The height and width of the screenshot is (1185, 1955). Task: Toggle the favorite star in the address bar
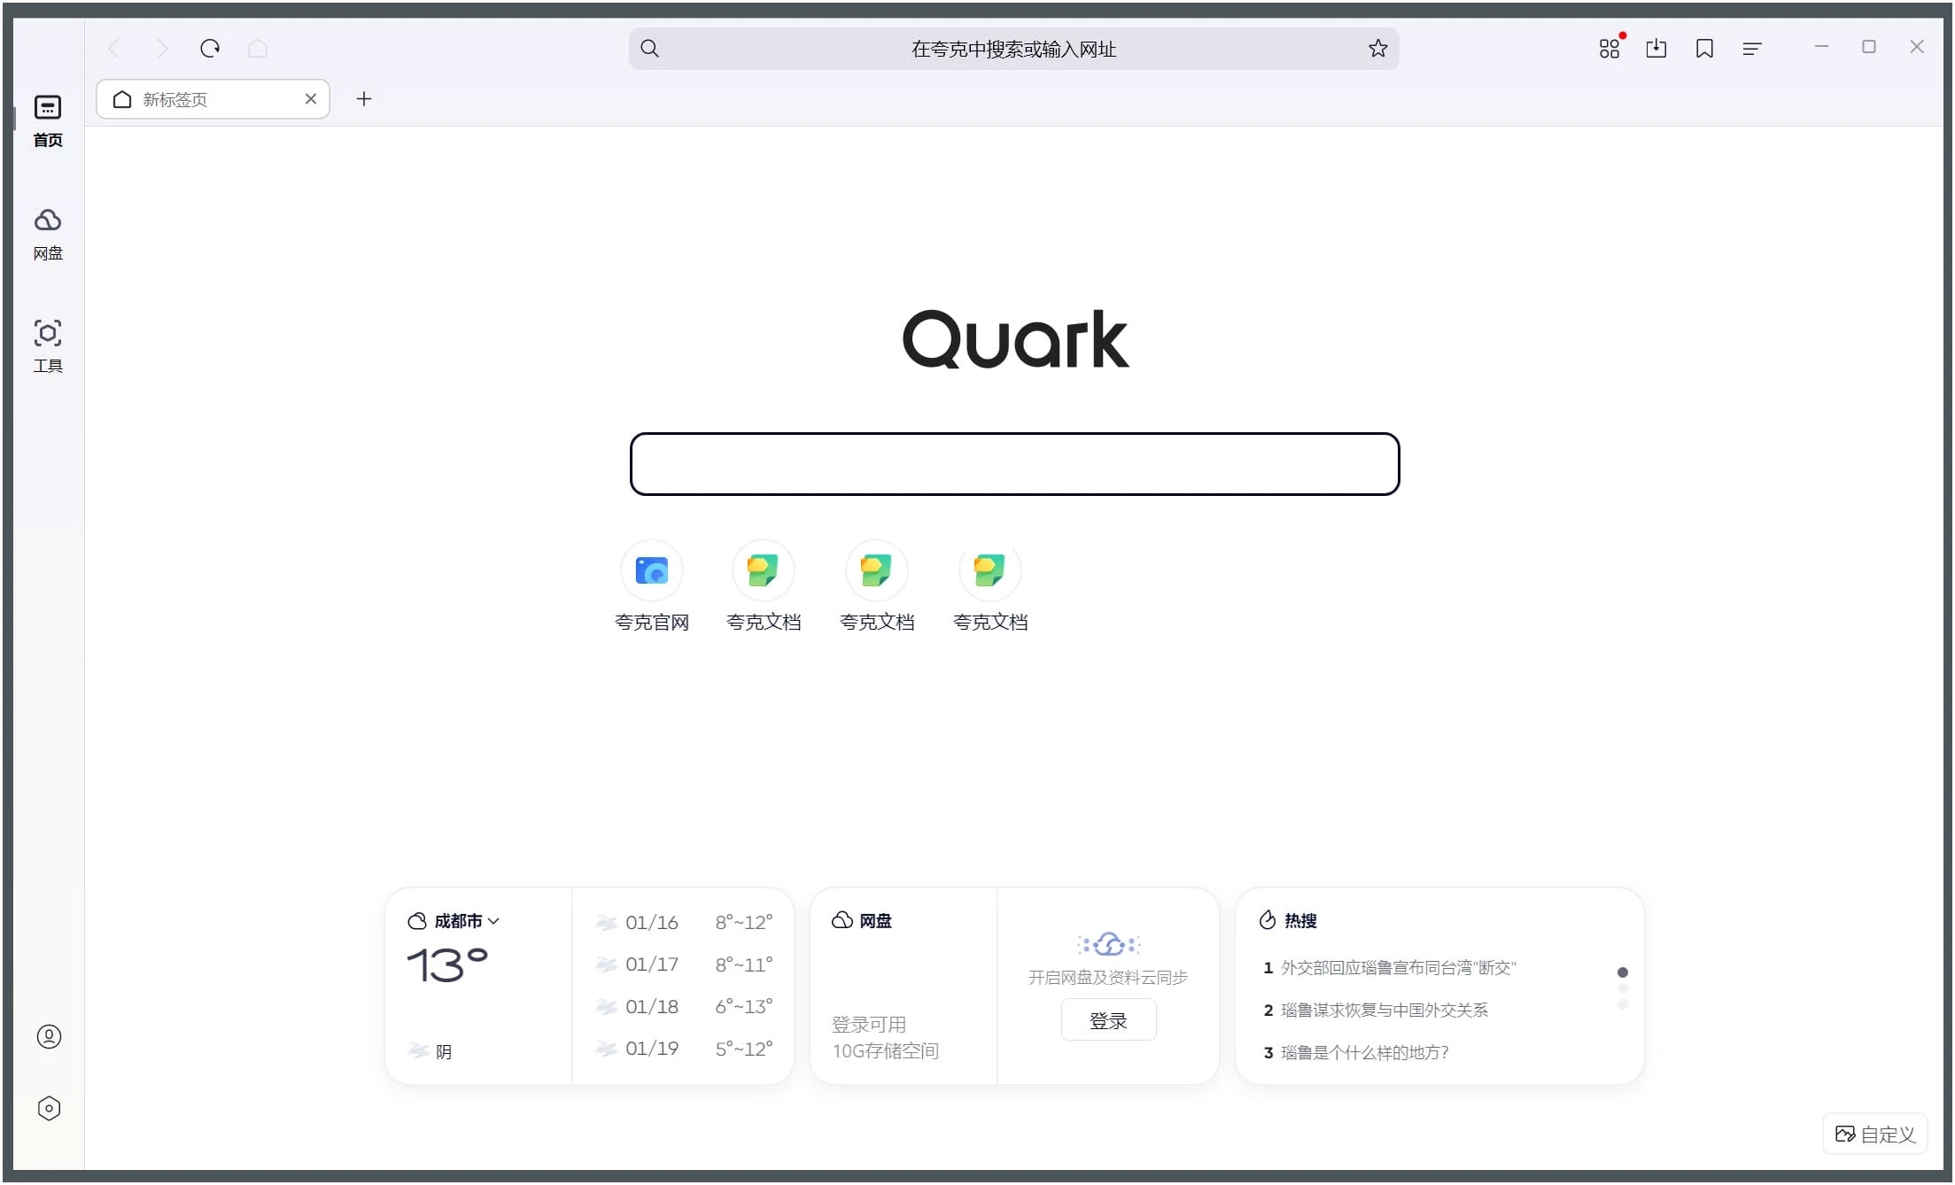(x=1377, y=48)
